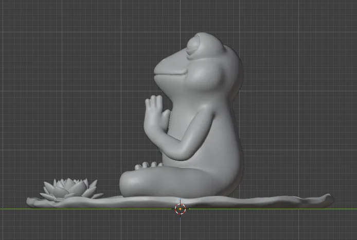Viewport: 357px width, 240px height.
Task: Select the lily pad beneath the frog
Action: click(180, 201)
